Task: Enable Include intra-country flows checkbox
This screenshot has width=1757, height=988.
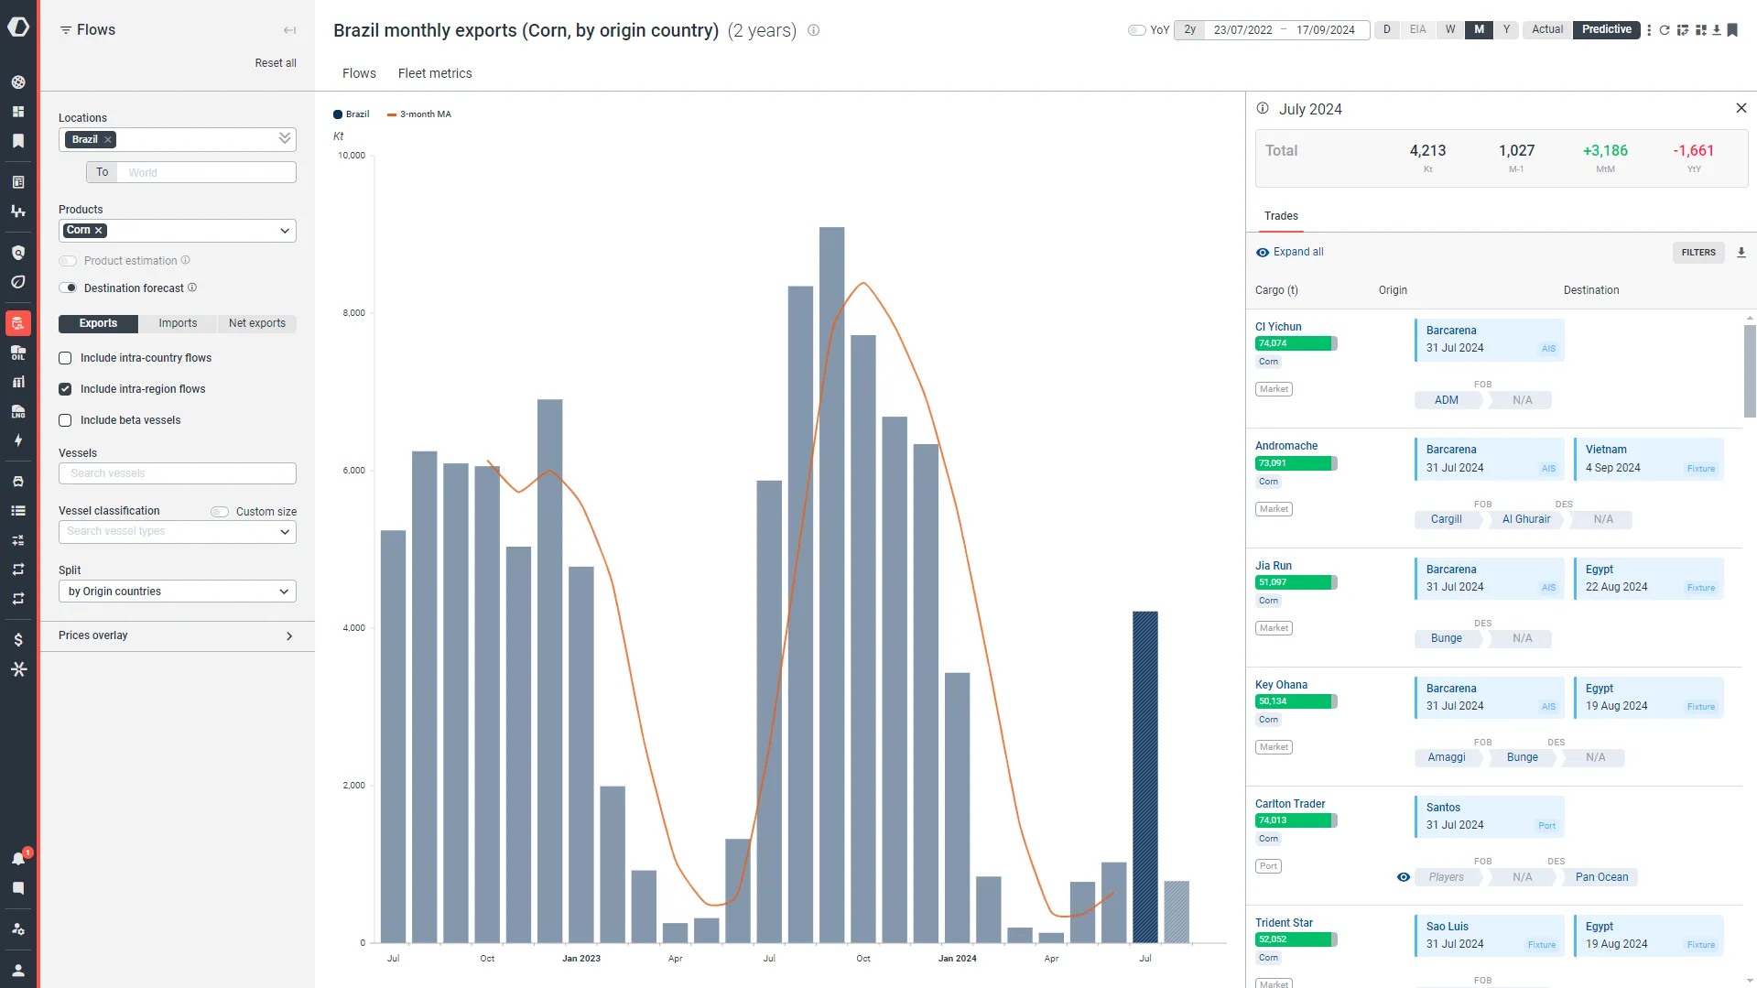Action: pyautogui.click(x=65, y=358)
